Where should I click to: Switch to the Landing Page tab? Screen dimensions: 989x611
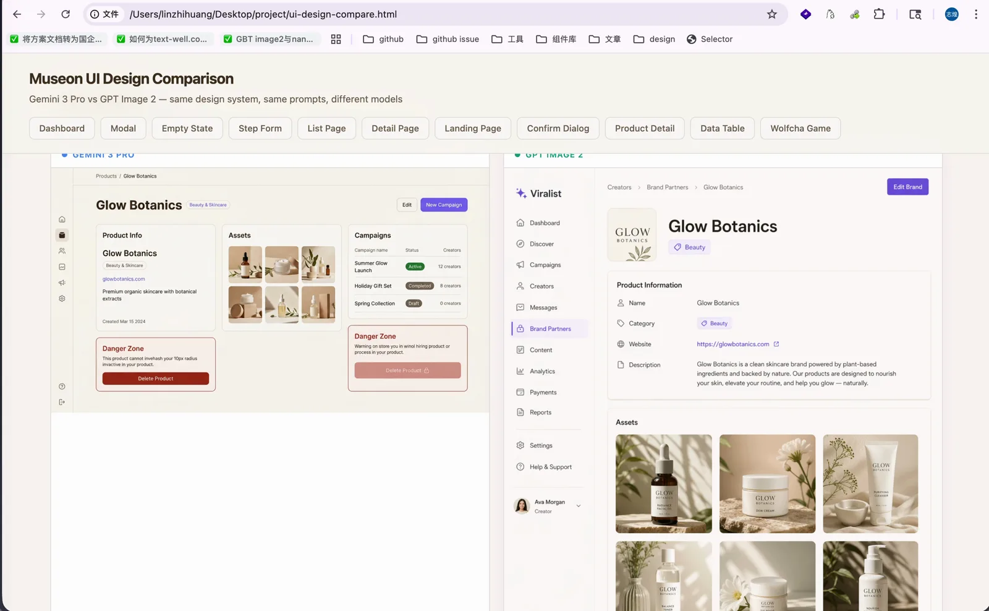pos(473,129)
